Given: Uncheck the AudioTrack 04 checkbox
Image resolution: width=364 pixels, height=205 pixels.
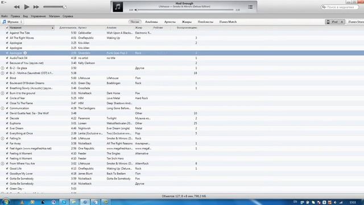Looking at the screenshot, I should click(x=7, y=58).
